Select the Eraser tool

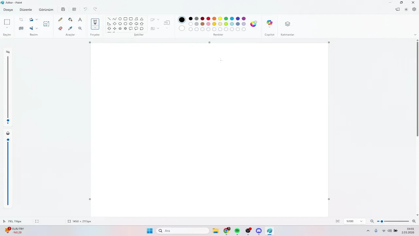coord(60,29)
